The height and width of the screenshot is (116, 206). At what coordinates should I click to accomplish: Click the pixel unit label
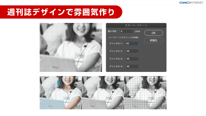138,31
